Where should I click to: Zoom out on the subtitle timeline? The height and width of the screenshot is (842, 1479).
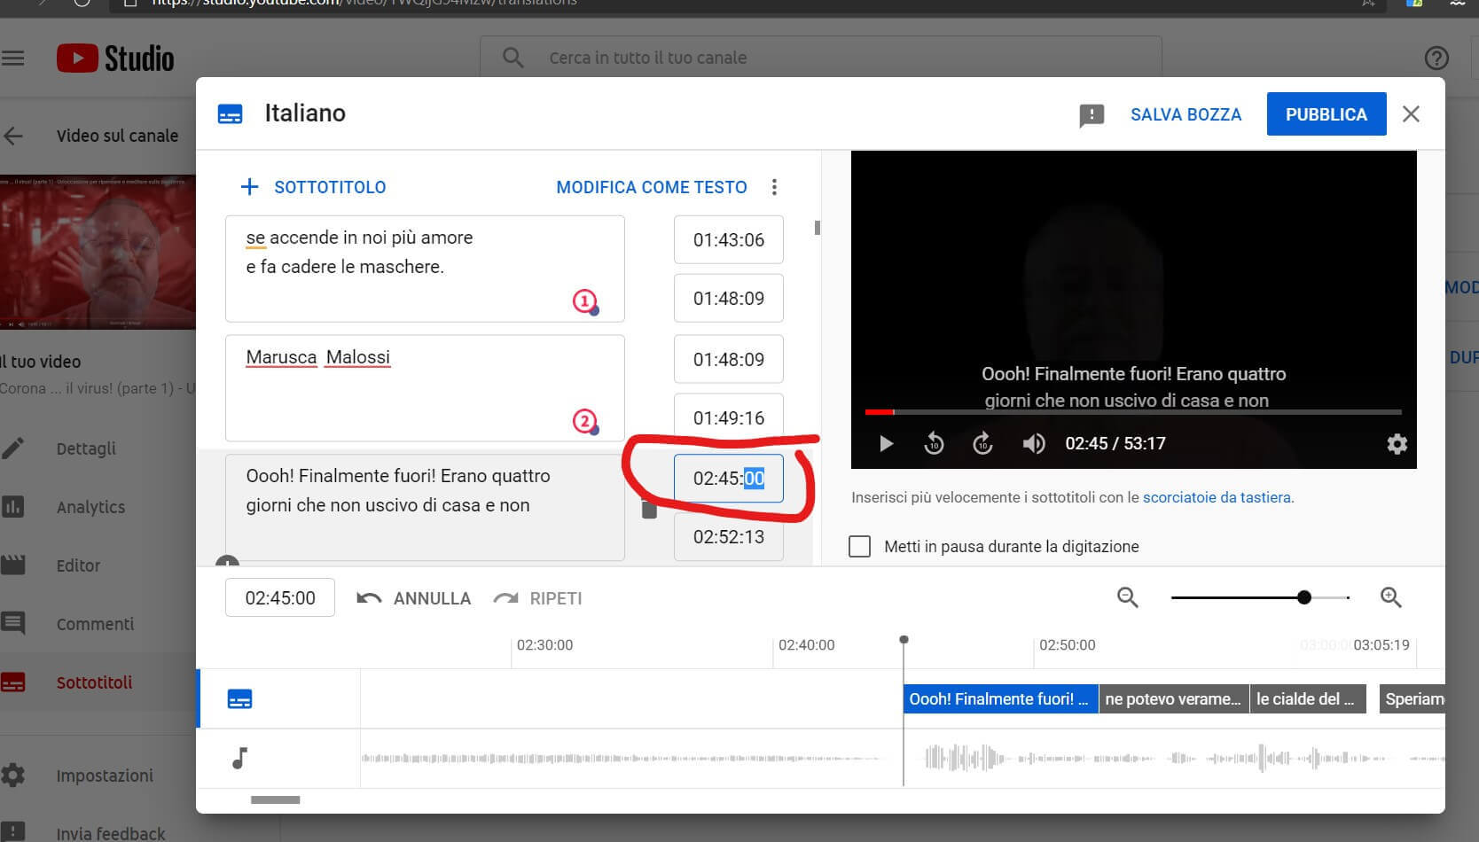pos(1127,598)
